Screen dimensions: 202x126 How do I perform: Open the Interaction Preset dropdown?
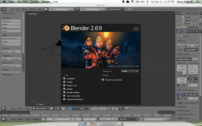point(130,71)
